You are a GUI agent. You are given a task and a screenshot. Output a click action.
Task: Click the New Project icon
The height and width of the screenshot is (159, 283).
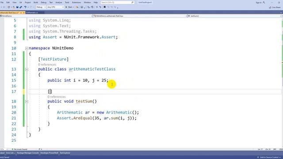(9, 7)
